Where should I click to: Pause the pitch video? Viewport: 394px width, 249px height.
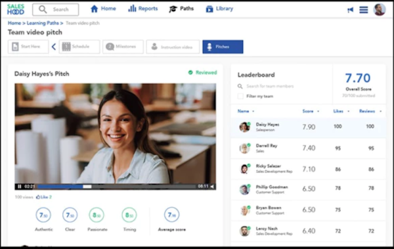coord(19,187)
